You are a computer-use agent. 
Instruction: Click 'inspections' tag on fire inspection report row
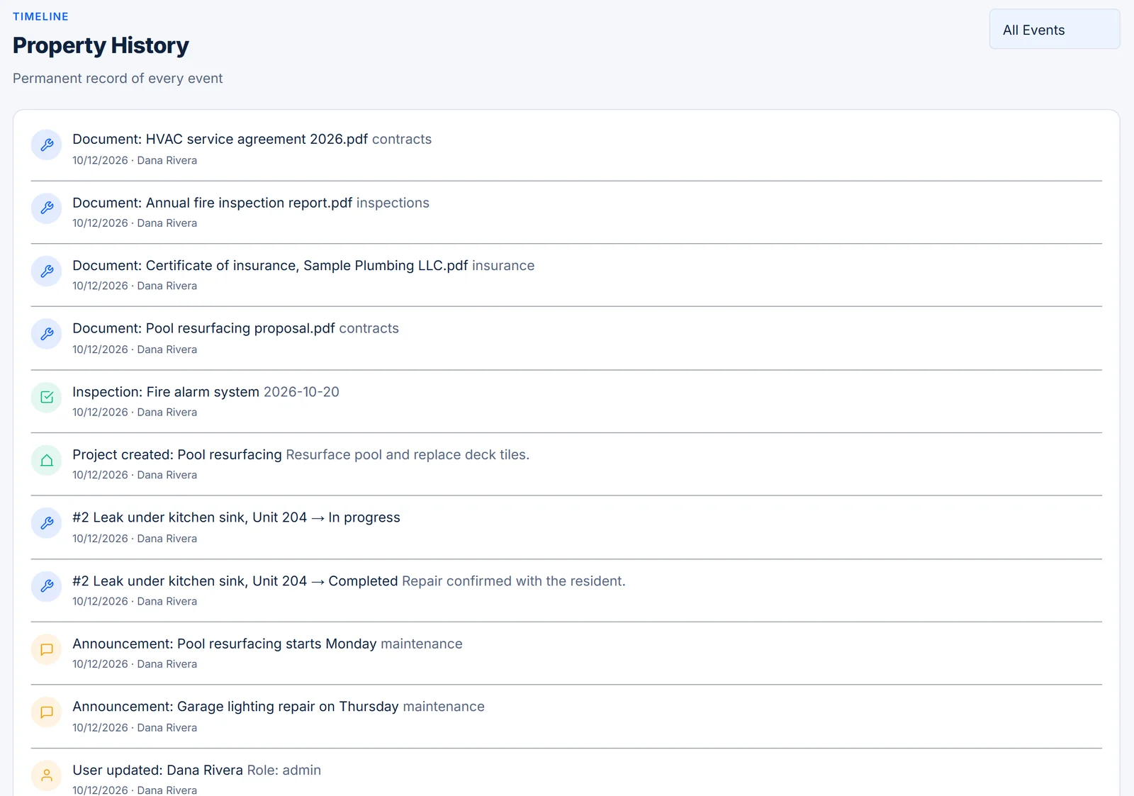click(393, 203)
